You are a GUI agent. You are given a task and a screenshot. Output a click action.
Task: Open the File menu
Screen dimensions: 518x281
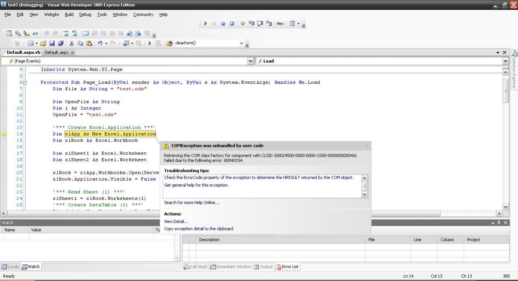pyautogui.click(x=8, y=14)
